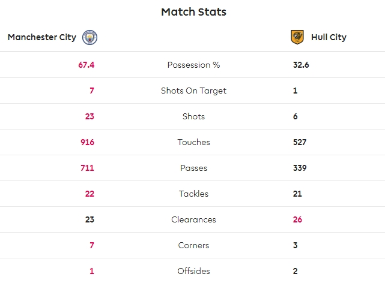
Task: Click Manchester City's 916 touches value
Action: 88,142
